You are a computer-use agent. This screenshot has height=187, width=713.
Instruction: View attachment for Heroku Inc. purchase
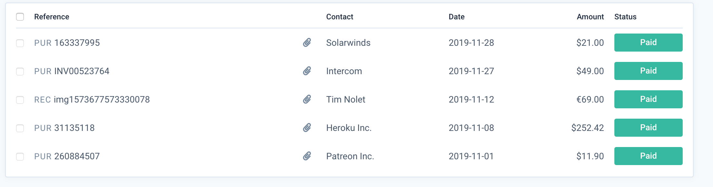point(307,128)
